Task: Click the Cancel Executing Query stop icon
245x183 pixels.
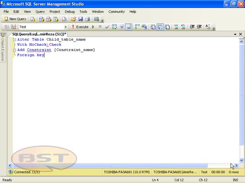Action: tap(100, 27)
